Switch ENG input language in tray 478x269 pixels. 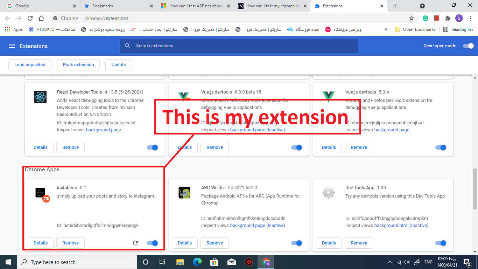428,262
